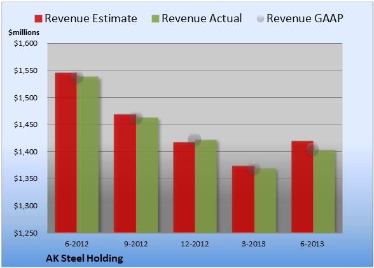Click the 6-2013 quarter label

[x=312, y=244]
